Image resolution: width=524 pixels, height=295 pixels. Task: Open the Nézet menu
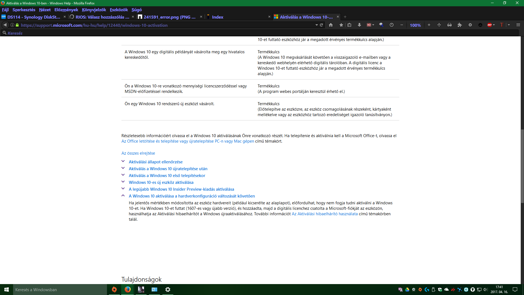click(45, 10)
